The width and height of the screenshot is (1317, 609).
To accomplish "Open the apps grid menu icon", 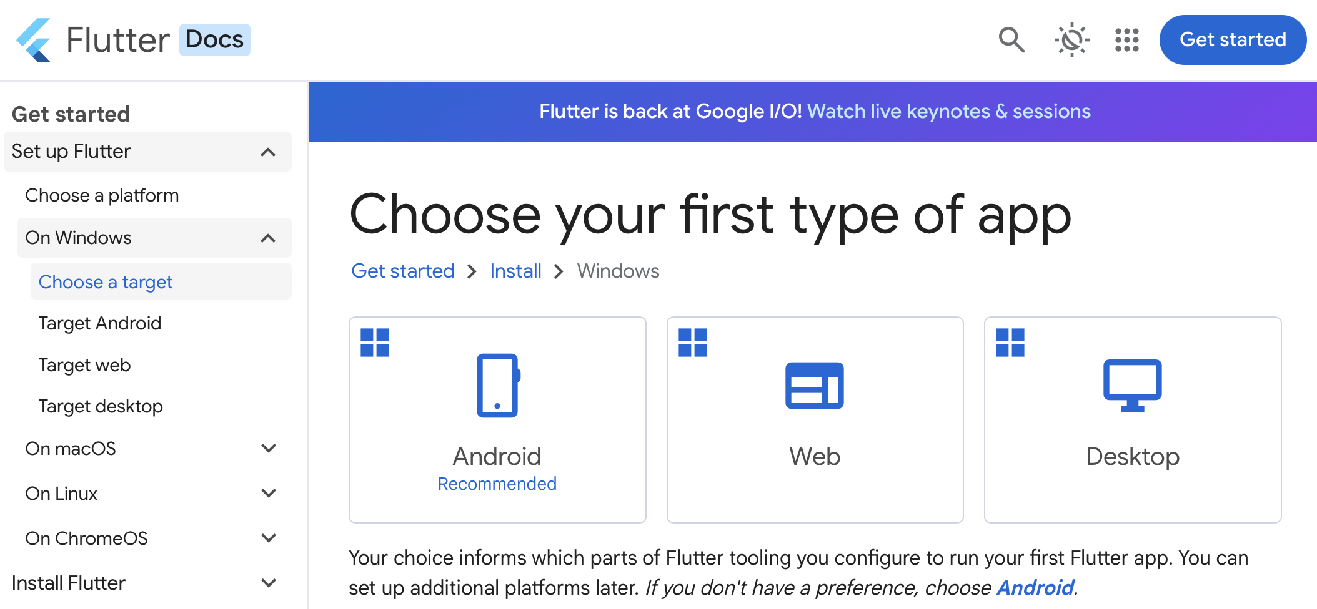I will (x=1127, y=40).
